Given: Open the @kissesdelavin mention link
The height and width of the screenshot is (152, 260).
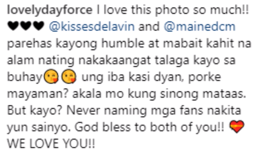Looking at the screenshot, I should click(x=92, y=26).
